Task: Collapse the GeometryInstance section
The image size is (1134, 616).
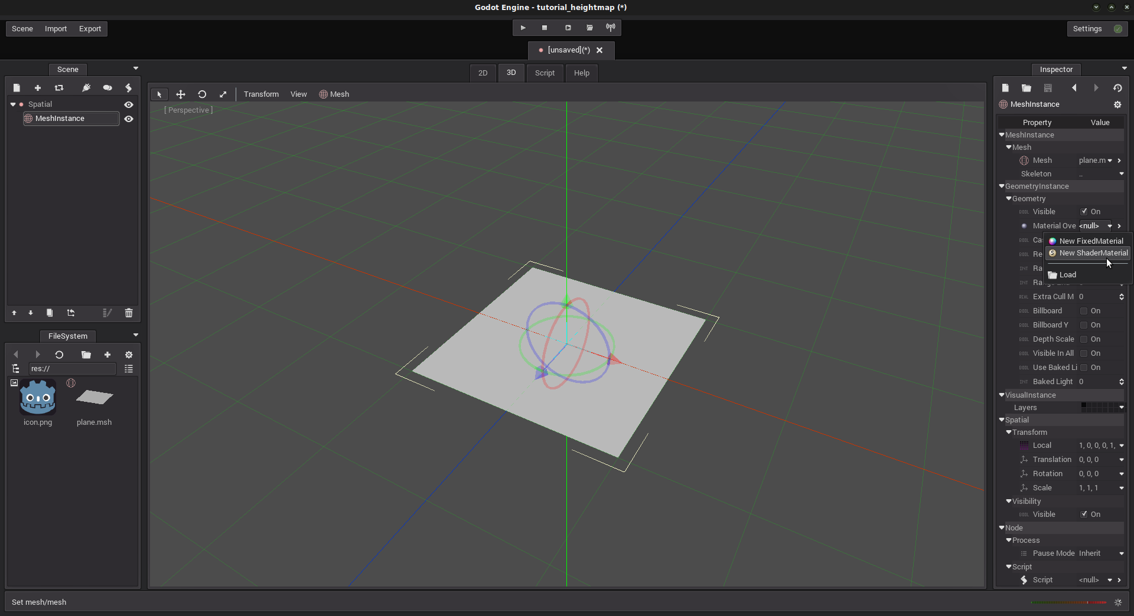Action: pyautogui.click(x=1002, y=186)
